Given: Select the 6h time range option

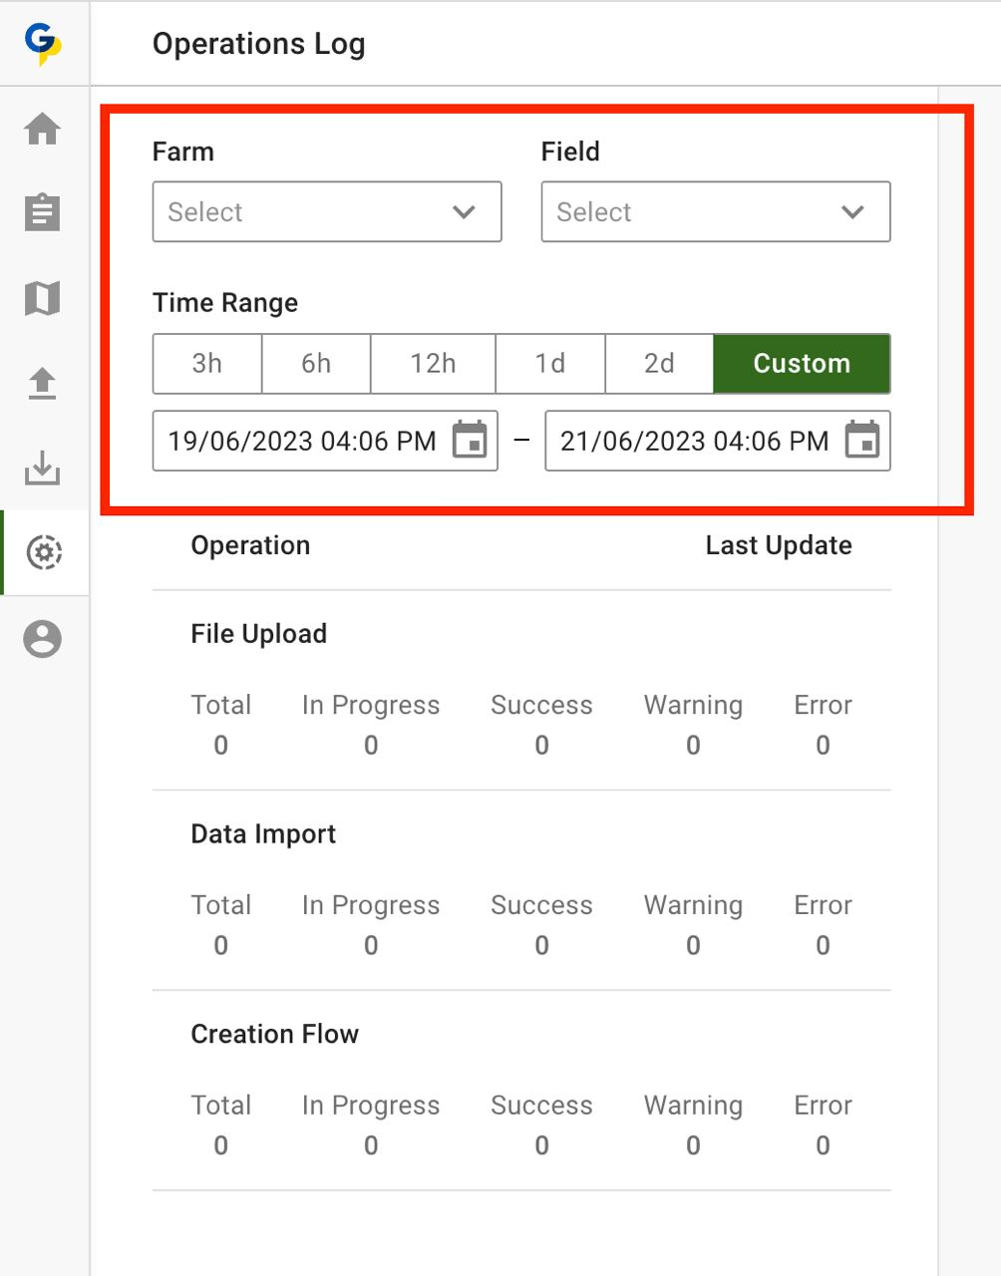Looking at the screenshot, I should [316, 364].
